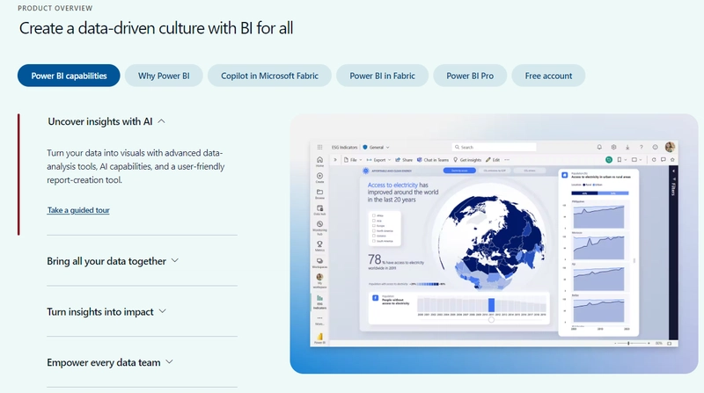Screen dimensions: 704x393
Task: Click the Take a guided tour link
Action: (x=78, y=210)
